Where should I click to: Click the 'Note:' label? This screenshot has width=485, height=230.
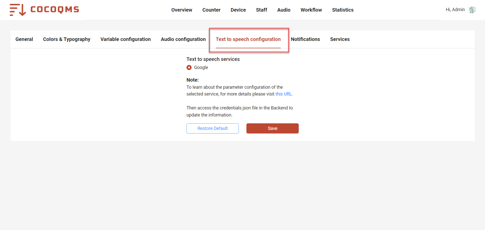click(x=193, y=80)
